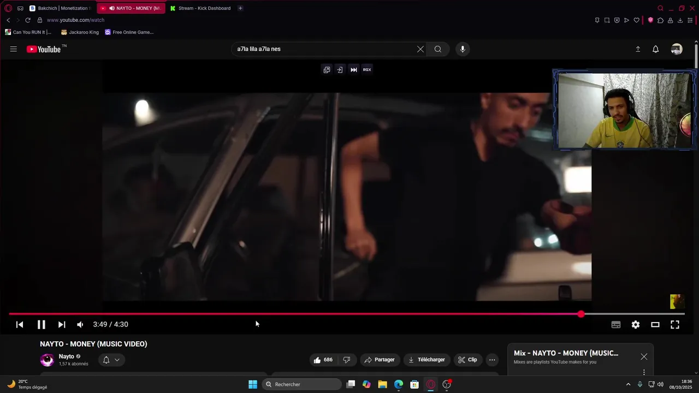Open Opera Flow send icon
This screenshot has height=393, width=699.
626,20
